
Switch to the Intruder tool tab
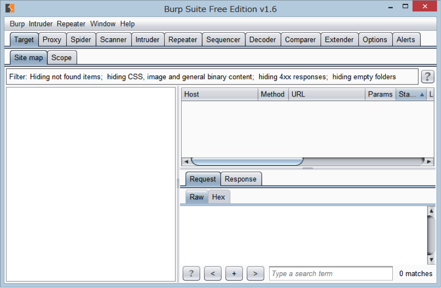(x=147, y=40)
